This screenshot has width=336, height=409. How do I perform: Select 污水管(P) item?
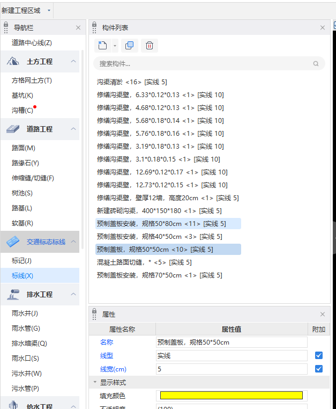coord(25,389)
